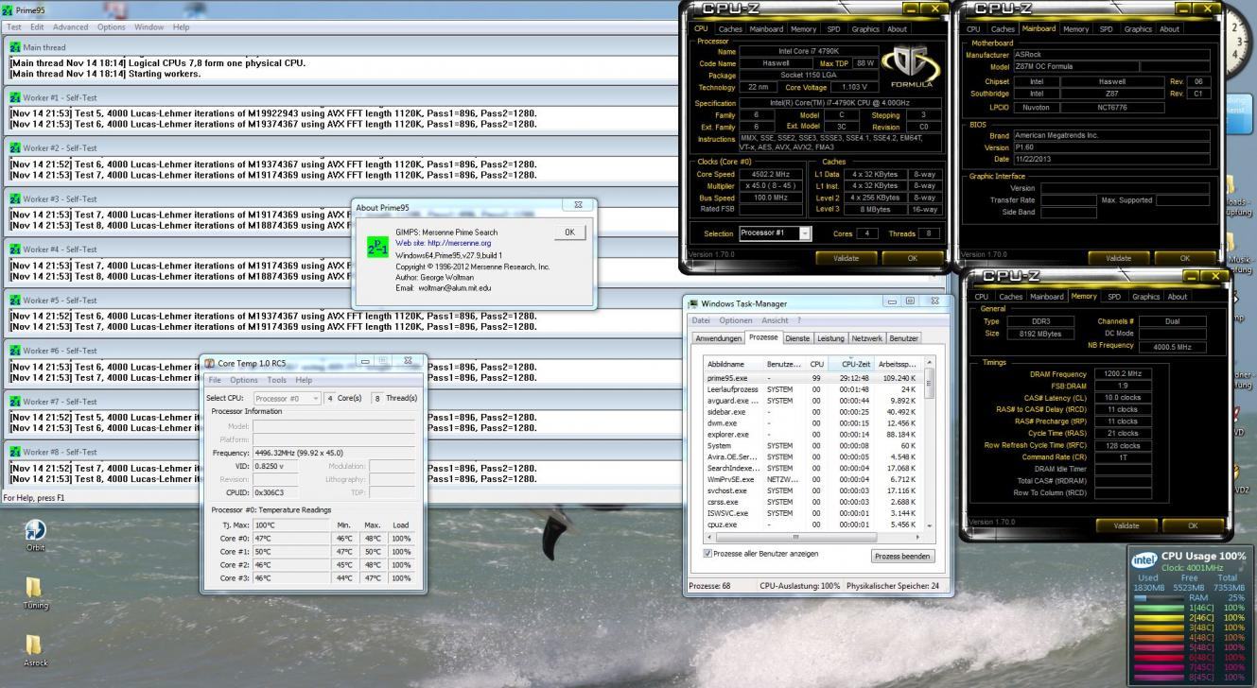Image resolution: width=1257 pixels, height=688 pixels.
Task: Open the Asrock desktop folder
Action: point(34,649)
